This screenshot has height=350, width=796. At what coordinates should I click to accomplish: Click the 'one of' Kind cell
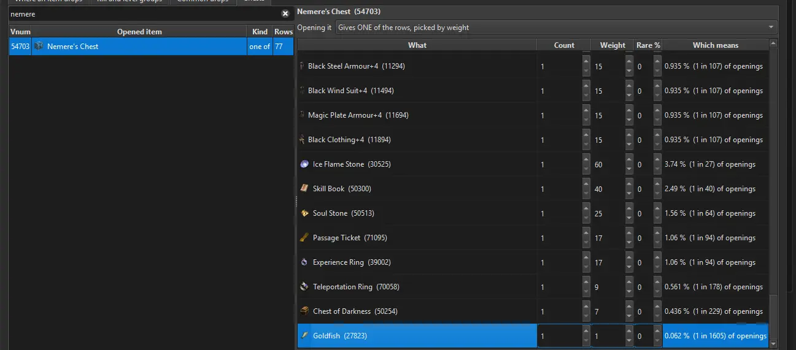point(260,46)
